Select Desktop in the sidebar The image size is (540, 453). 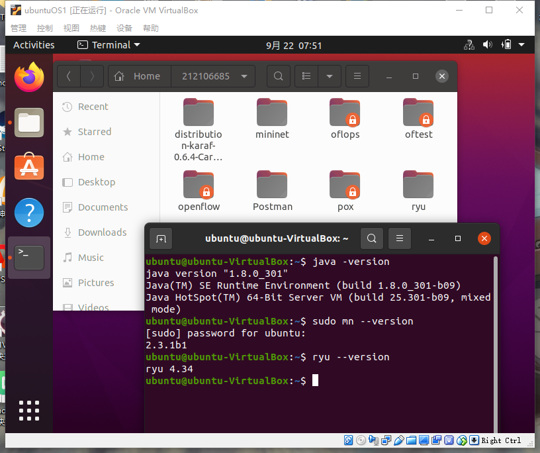click(106, 182)
